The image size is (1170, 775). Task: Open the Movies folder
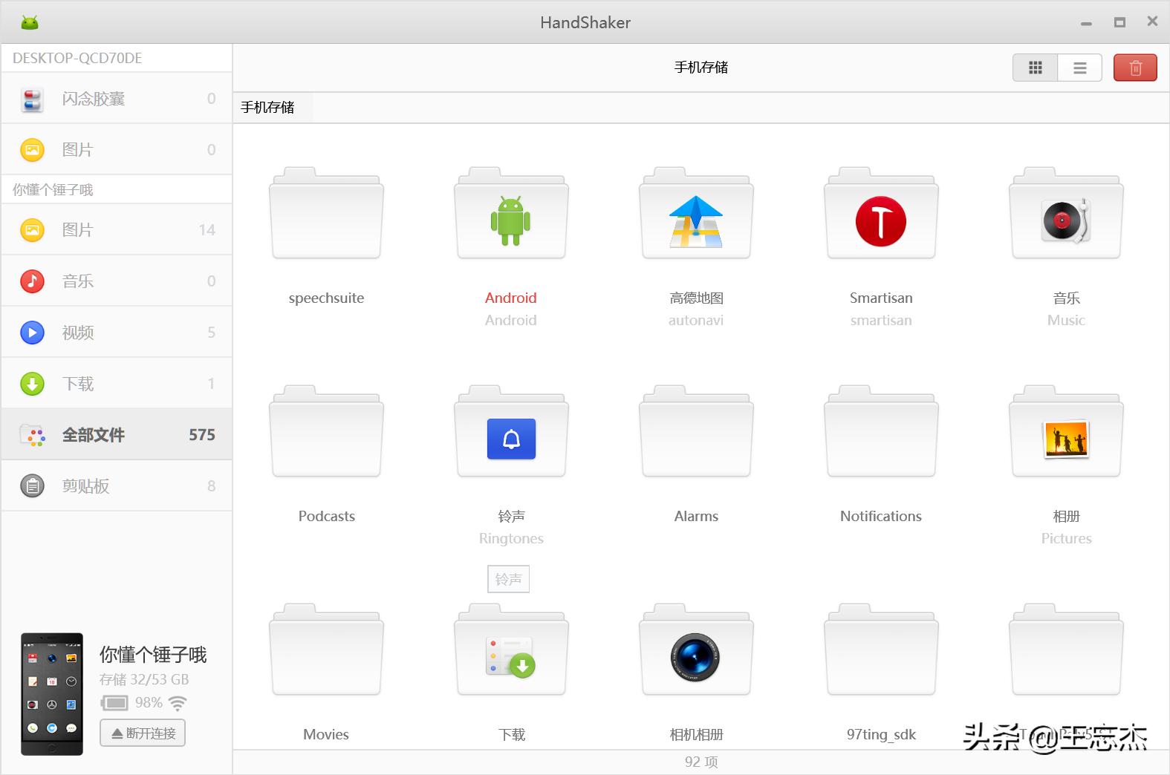(x=326, y=650)
